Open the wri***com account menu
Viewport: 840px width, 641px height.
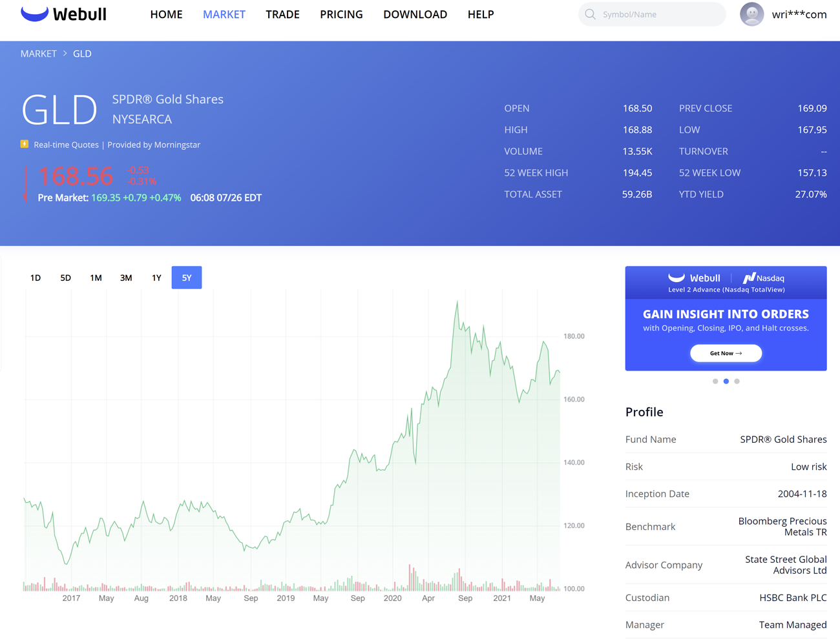pos(799,14)
